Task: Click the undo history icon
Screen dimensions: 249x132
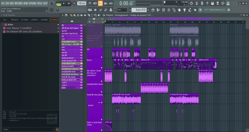Action: tap(191, 3)
